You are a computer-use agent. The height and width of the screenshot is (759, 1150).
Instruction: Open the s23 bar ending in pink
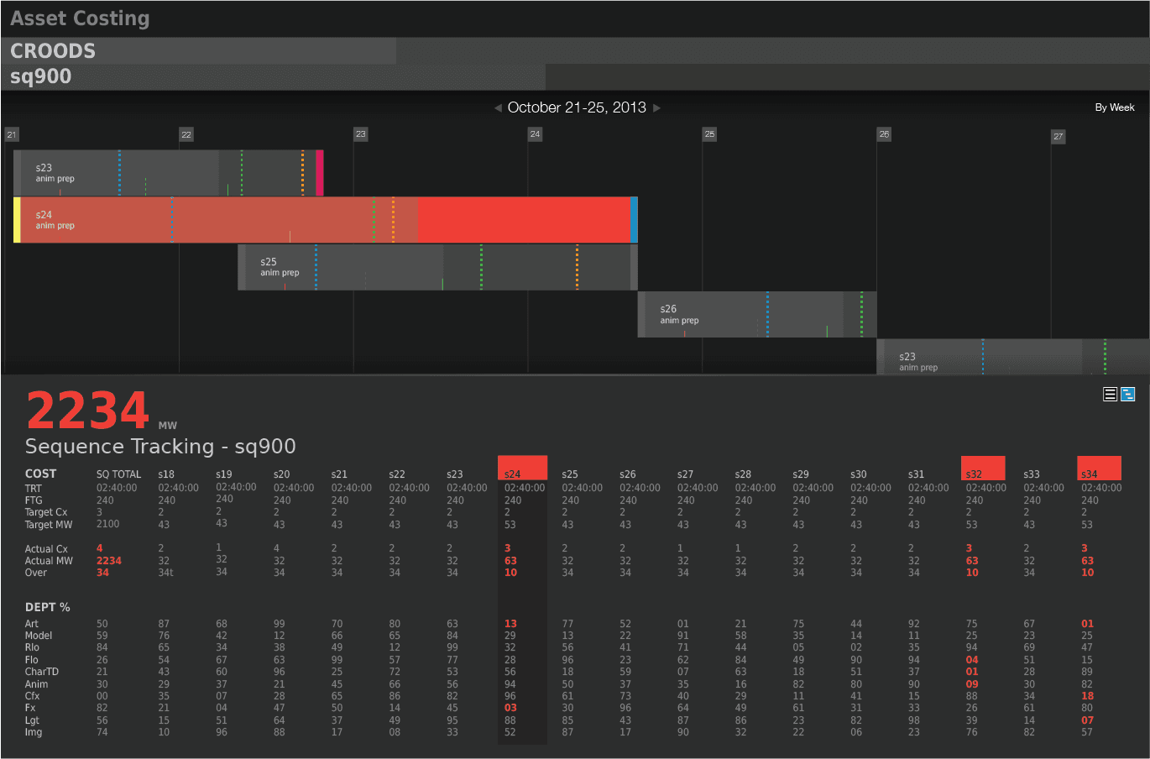168,173
